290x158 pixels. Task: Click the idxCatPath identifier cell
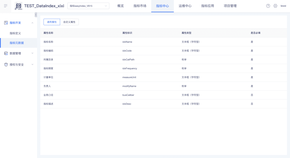tap(128, 60)
